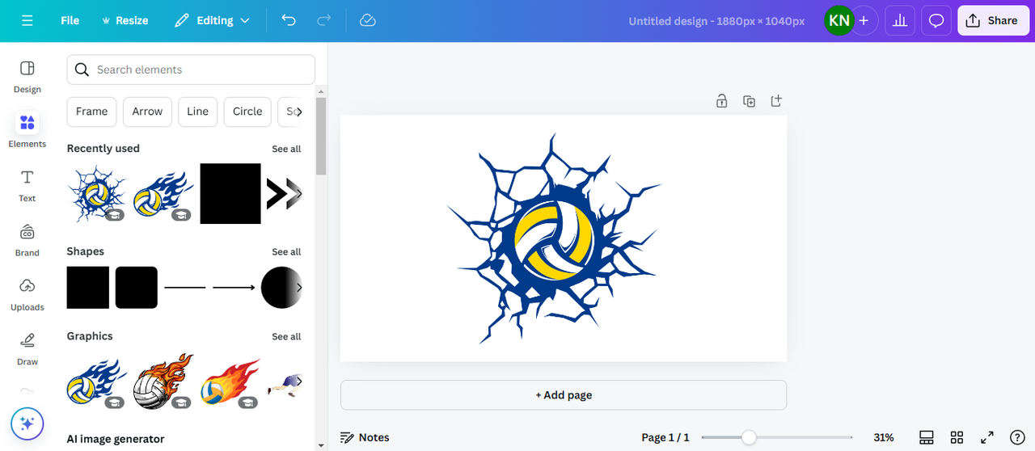Open the hamburger main menu
Screen dimensions: 1035x451
(27, 20)
